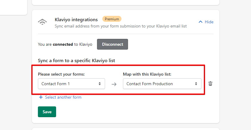This screenshot has height=130, width=251.
Task: Save the Klaviyo sync settings
Action: [x=47, y=112]
